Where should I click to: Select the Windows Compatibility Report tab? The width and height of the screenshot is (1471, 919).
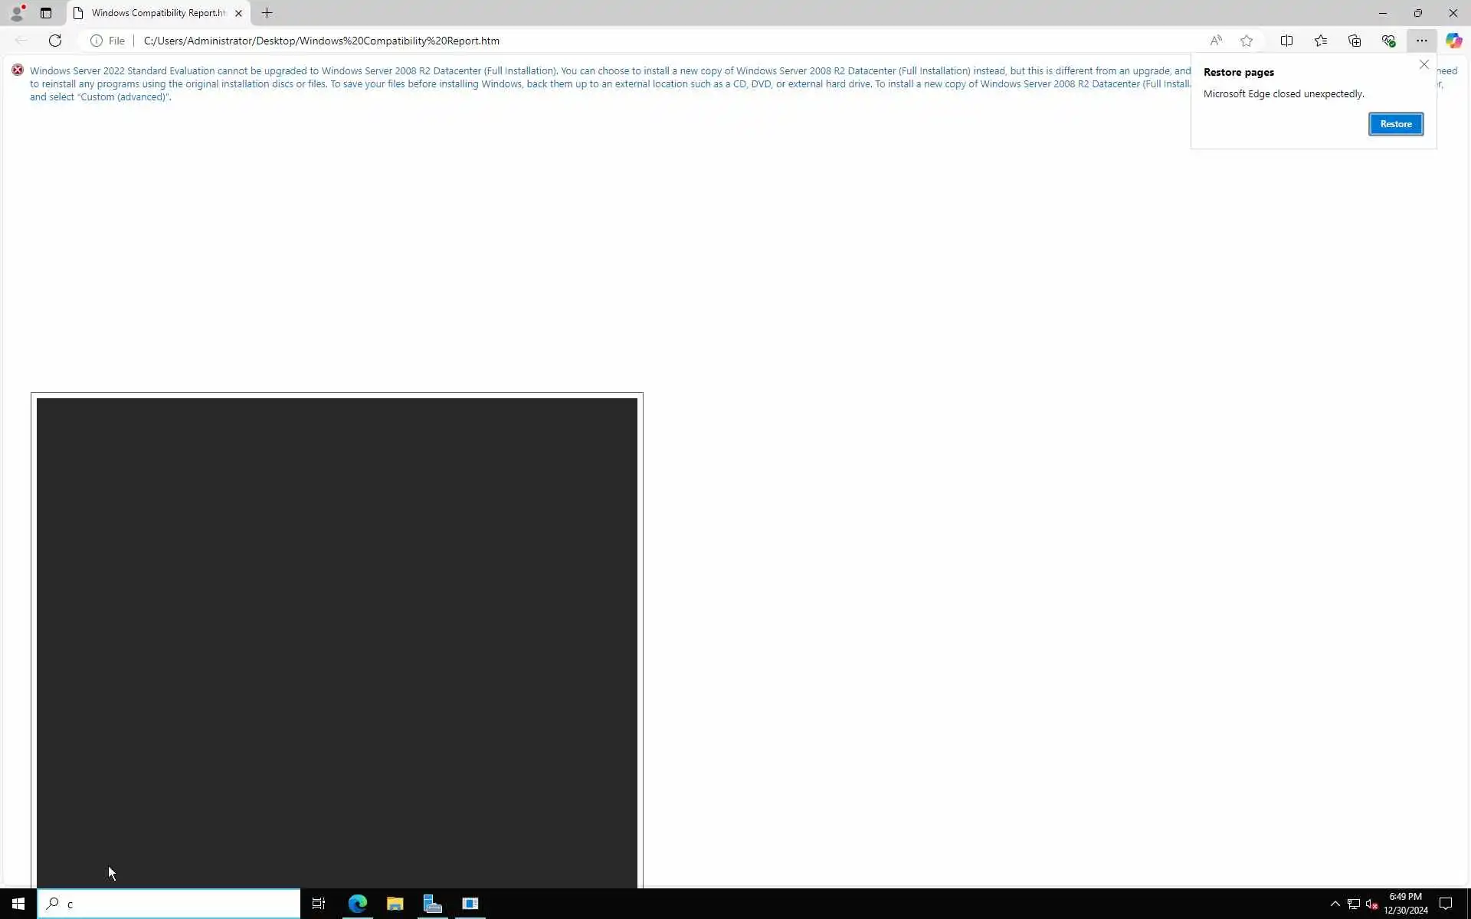click(x=157, y=13)
